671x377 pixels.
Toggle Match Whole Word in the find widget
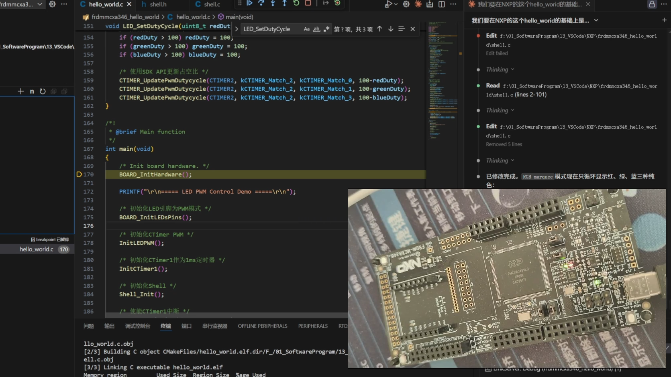click(x=316, y=29)
